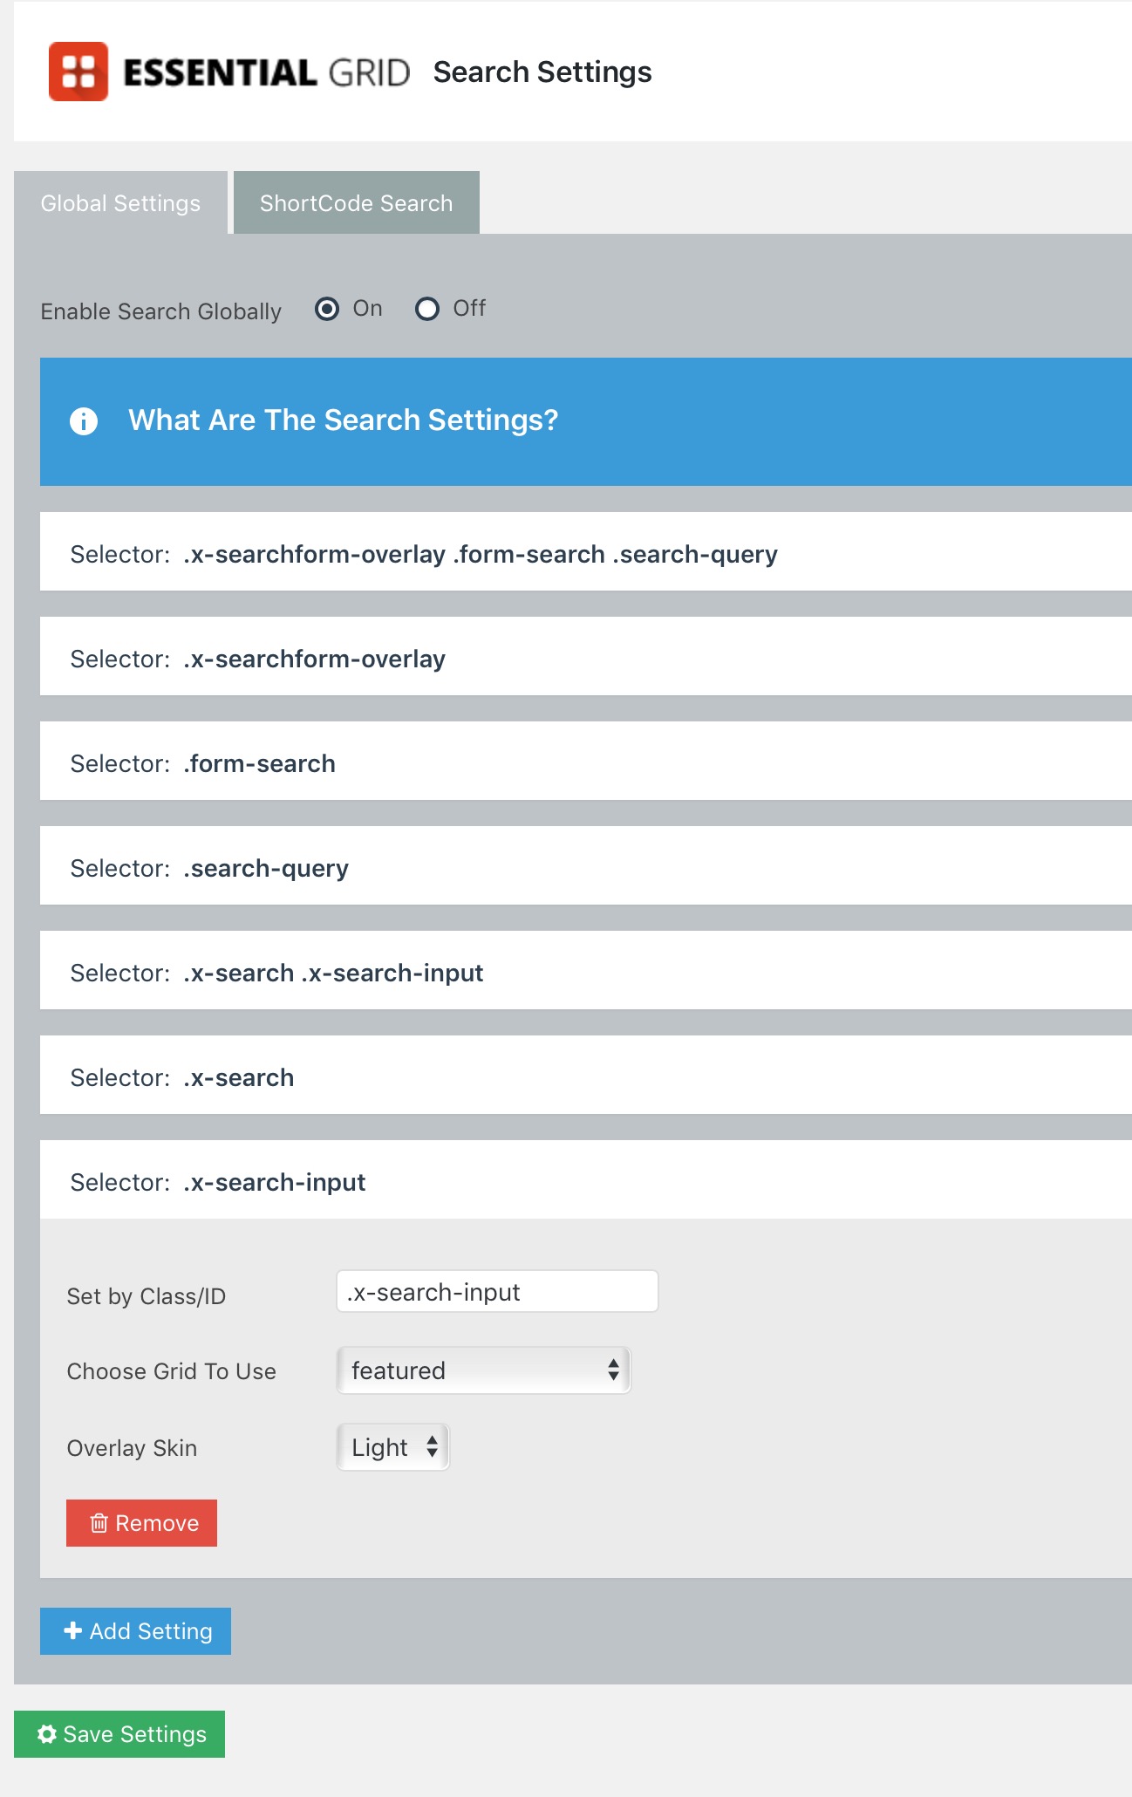
Task: Select the On radio for global search
Action: click(x=327, y=309)
